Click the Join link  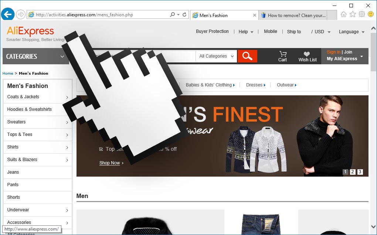tap(348, 52)
